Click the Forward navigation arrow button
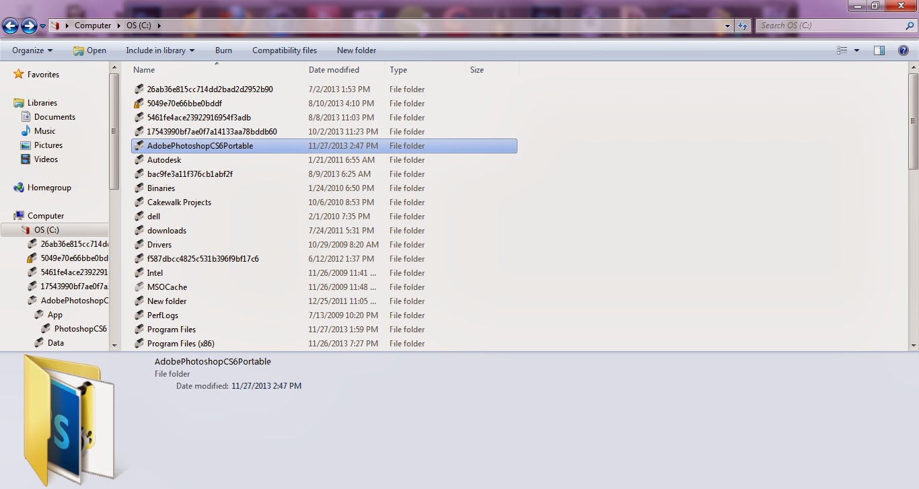The image size is (919, 489). point(29,26)
